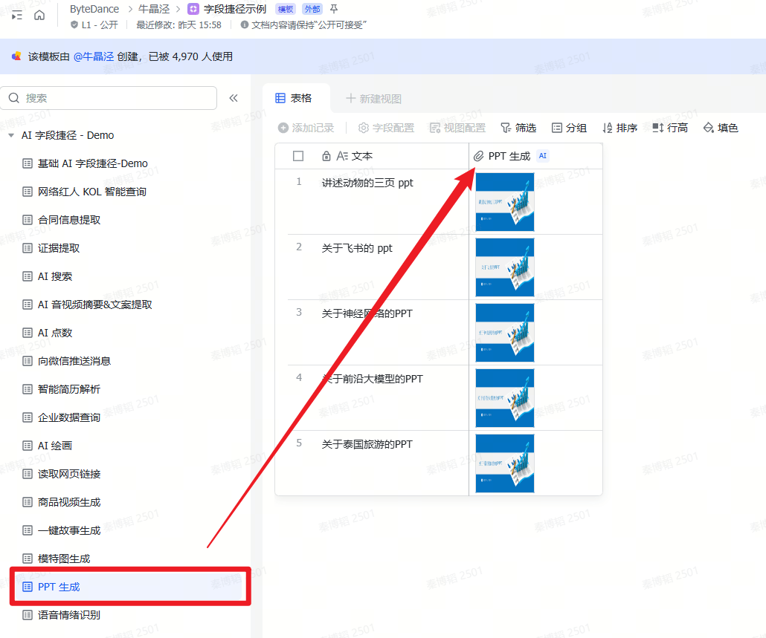Tick the select-all checkbox in table header

pos(298,156)
